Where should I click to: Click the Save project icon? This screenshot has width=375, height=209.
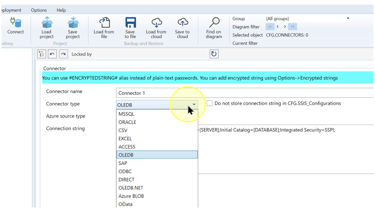click(73, 28)
